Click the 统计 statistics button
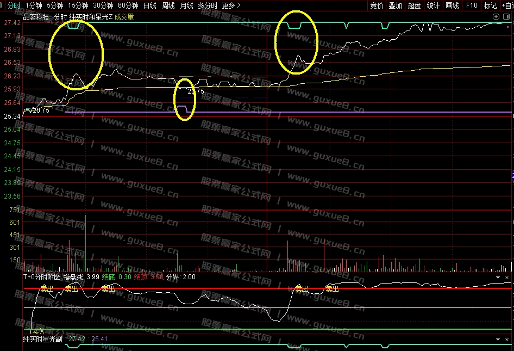 [433, 5]
